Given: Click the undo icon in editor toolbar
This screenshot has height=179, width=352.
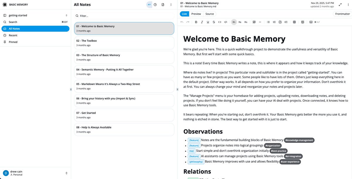Looking at the screenshot, I should pos(182,22).
